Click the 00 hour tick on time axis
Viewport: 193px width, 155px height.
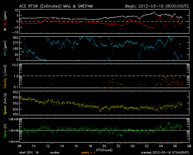[x=133, y=146]
